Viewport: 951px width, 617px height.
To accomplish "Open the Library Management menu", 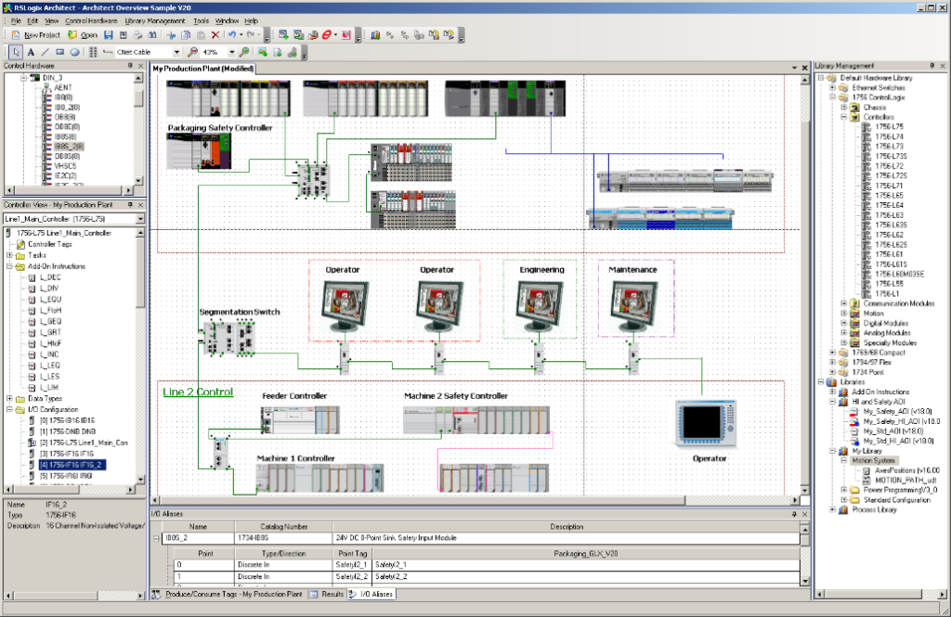I will point(154,19).
